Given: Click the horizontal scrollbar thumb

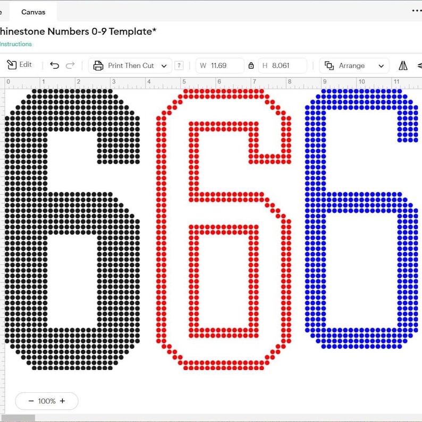Looking at the screenshot, I should [18, 418].
